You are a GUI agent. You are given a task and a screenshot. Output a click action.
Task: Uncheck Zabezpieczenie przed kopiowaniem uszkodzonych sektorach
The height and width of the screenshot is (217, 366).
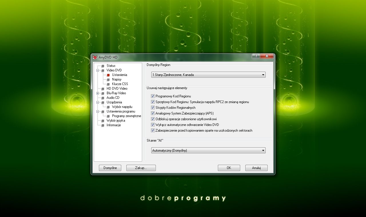pyautogui.click(x=153, y=130)
